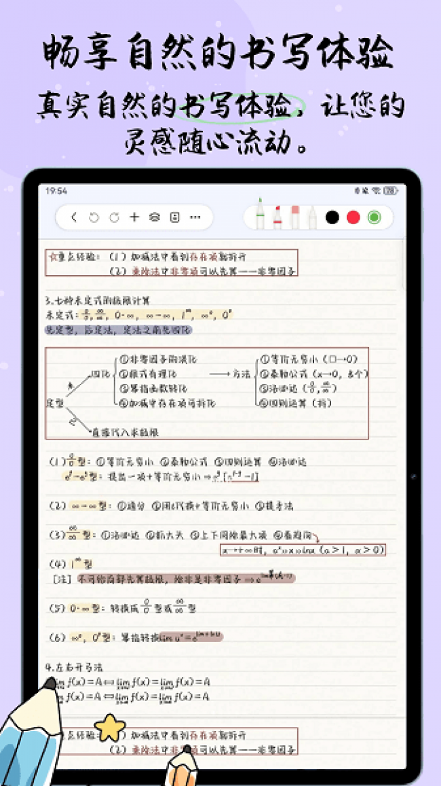Pick the pink highlighter tool
This screenshot has height=786, width=441.
tap(295, 216)
